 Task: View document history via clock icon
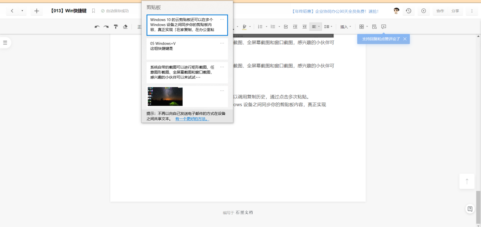[x=408, y=11]
